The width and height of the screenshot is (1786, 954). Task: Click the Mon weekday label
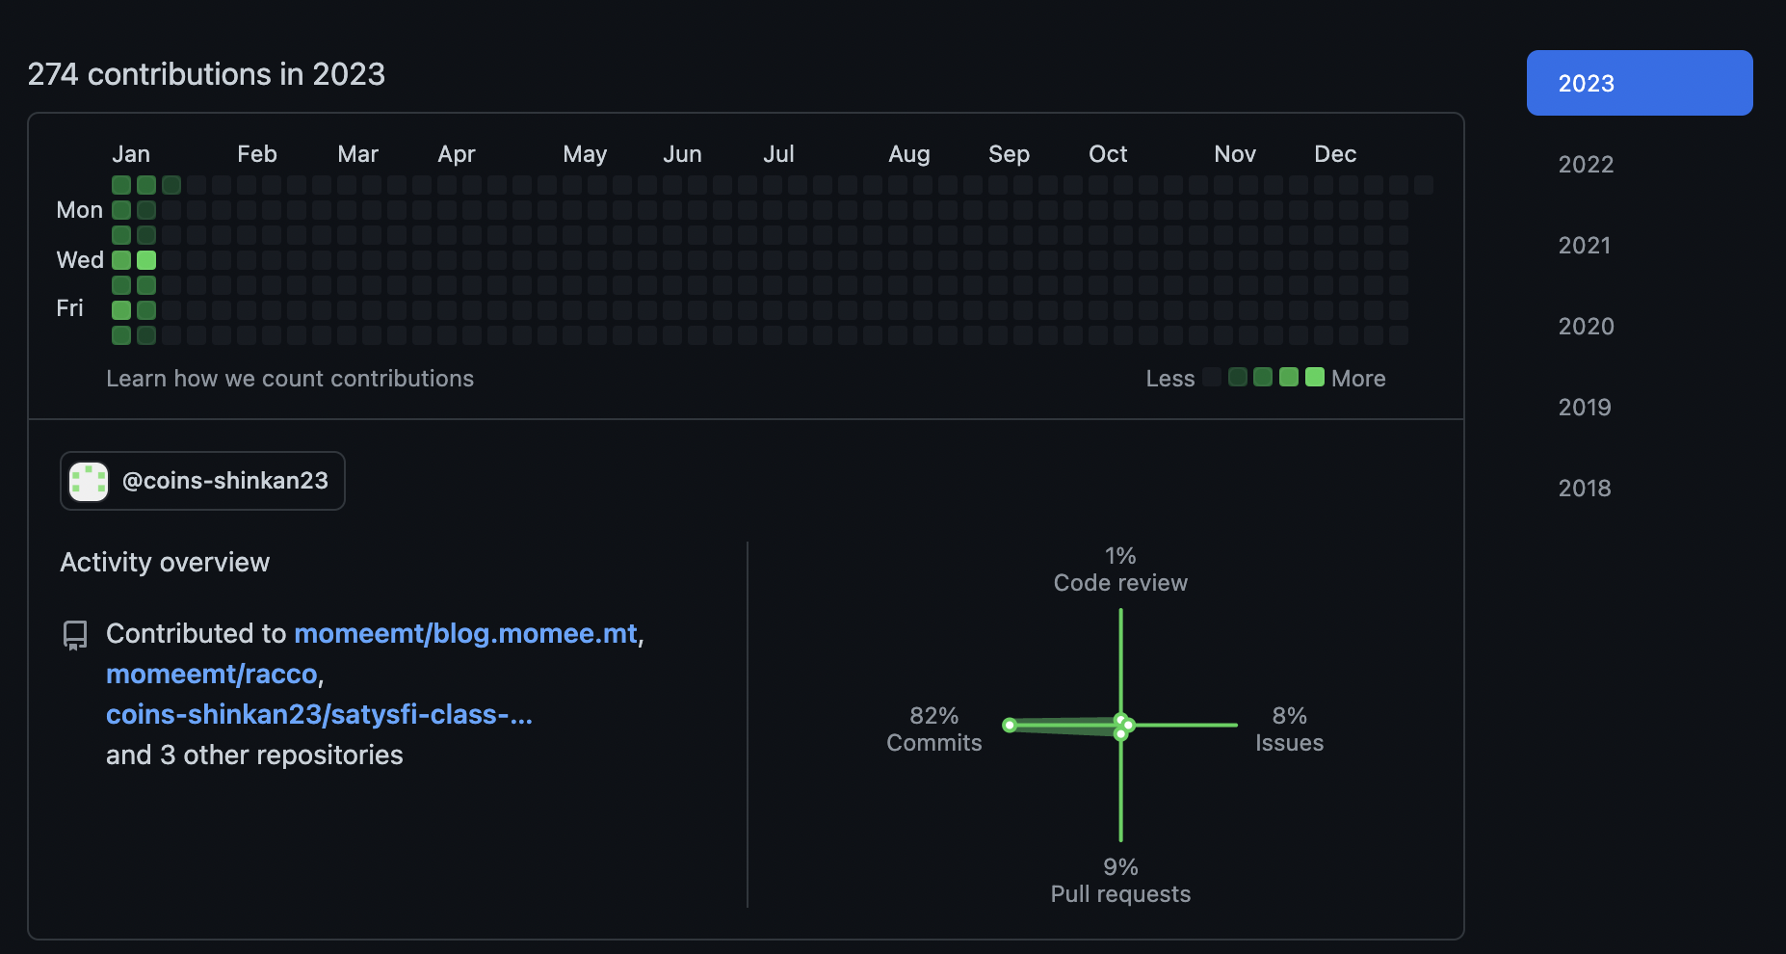tap(79, 210)
